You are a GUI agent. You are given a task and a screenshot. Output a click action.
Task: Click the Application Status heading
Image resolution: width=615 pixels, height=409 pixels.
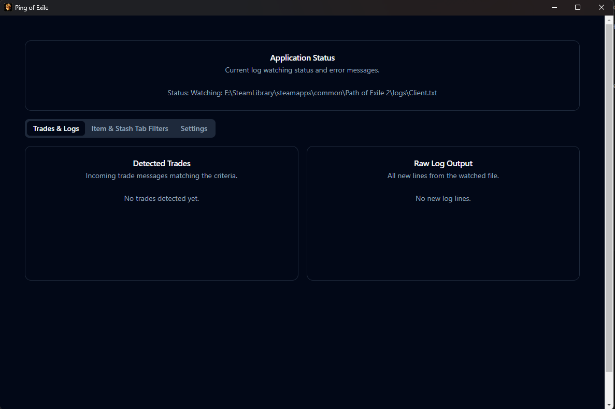tap(302, 58)
